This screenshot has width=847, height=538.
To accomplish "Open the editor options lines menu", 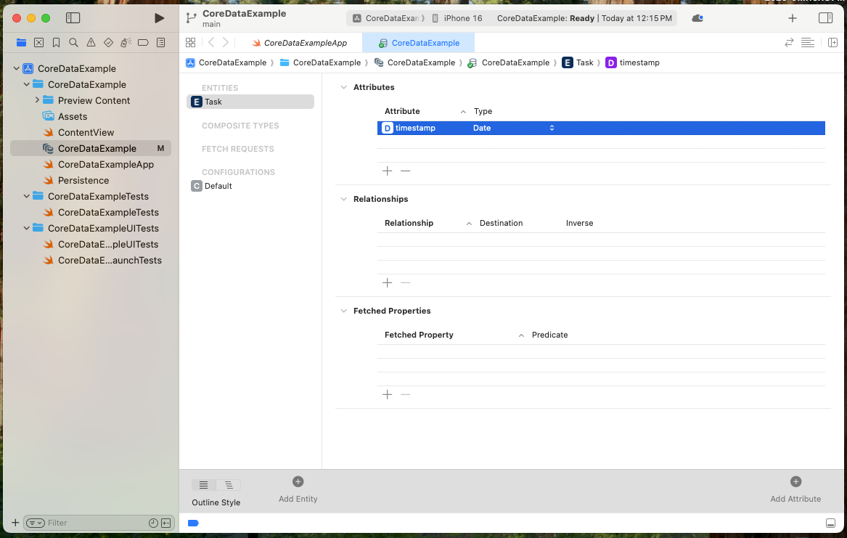I will [x=808, y=43].
